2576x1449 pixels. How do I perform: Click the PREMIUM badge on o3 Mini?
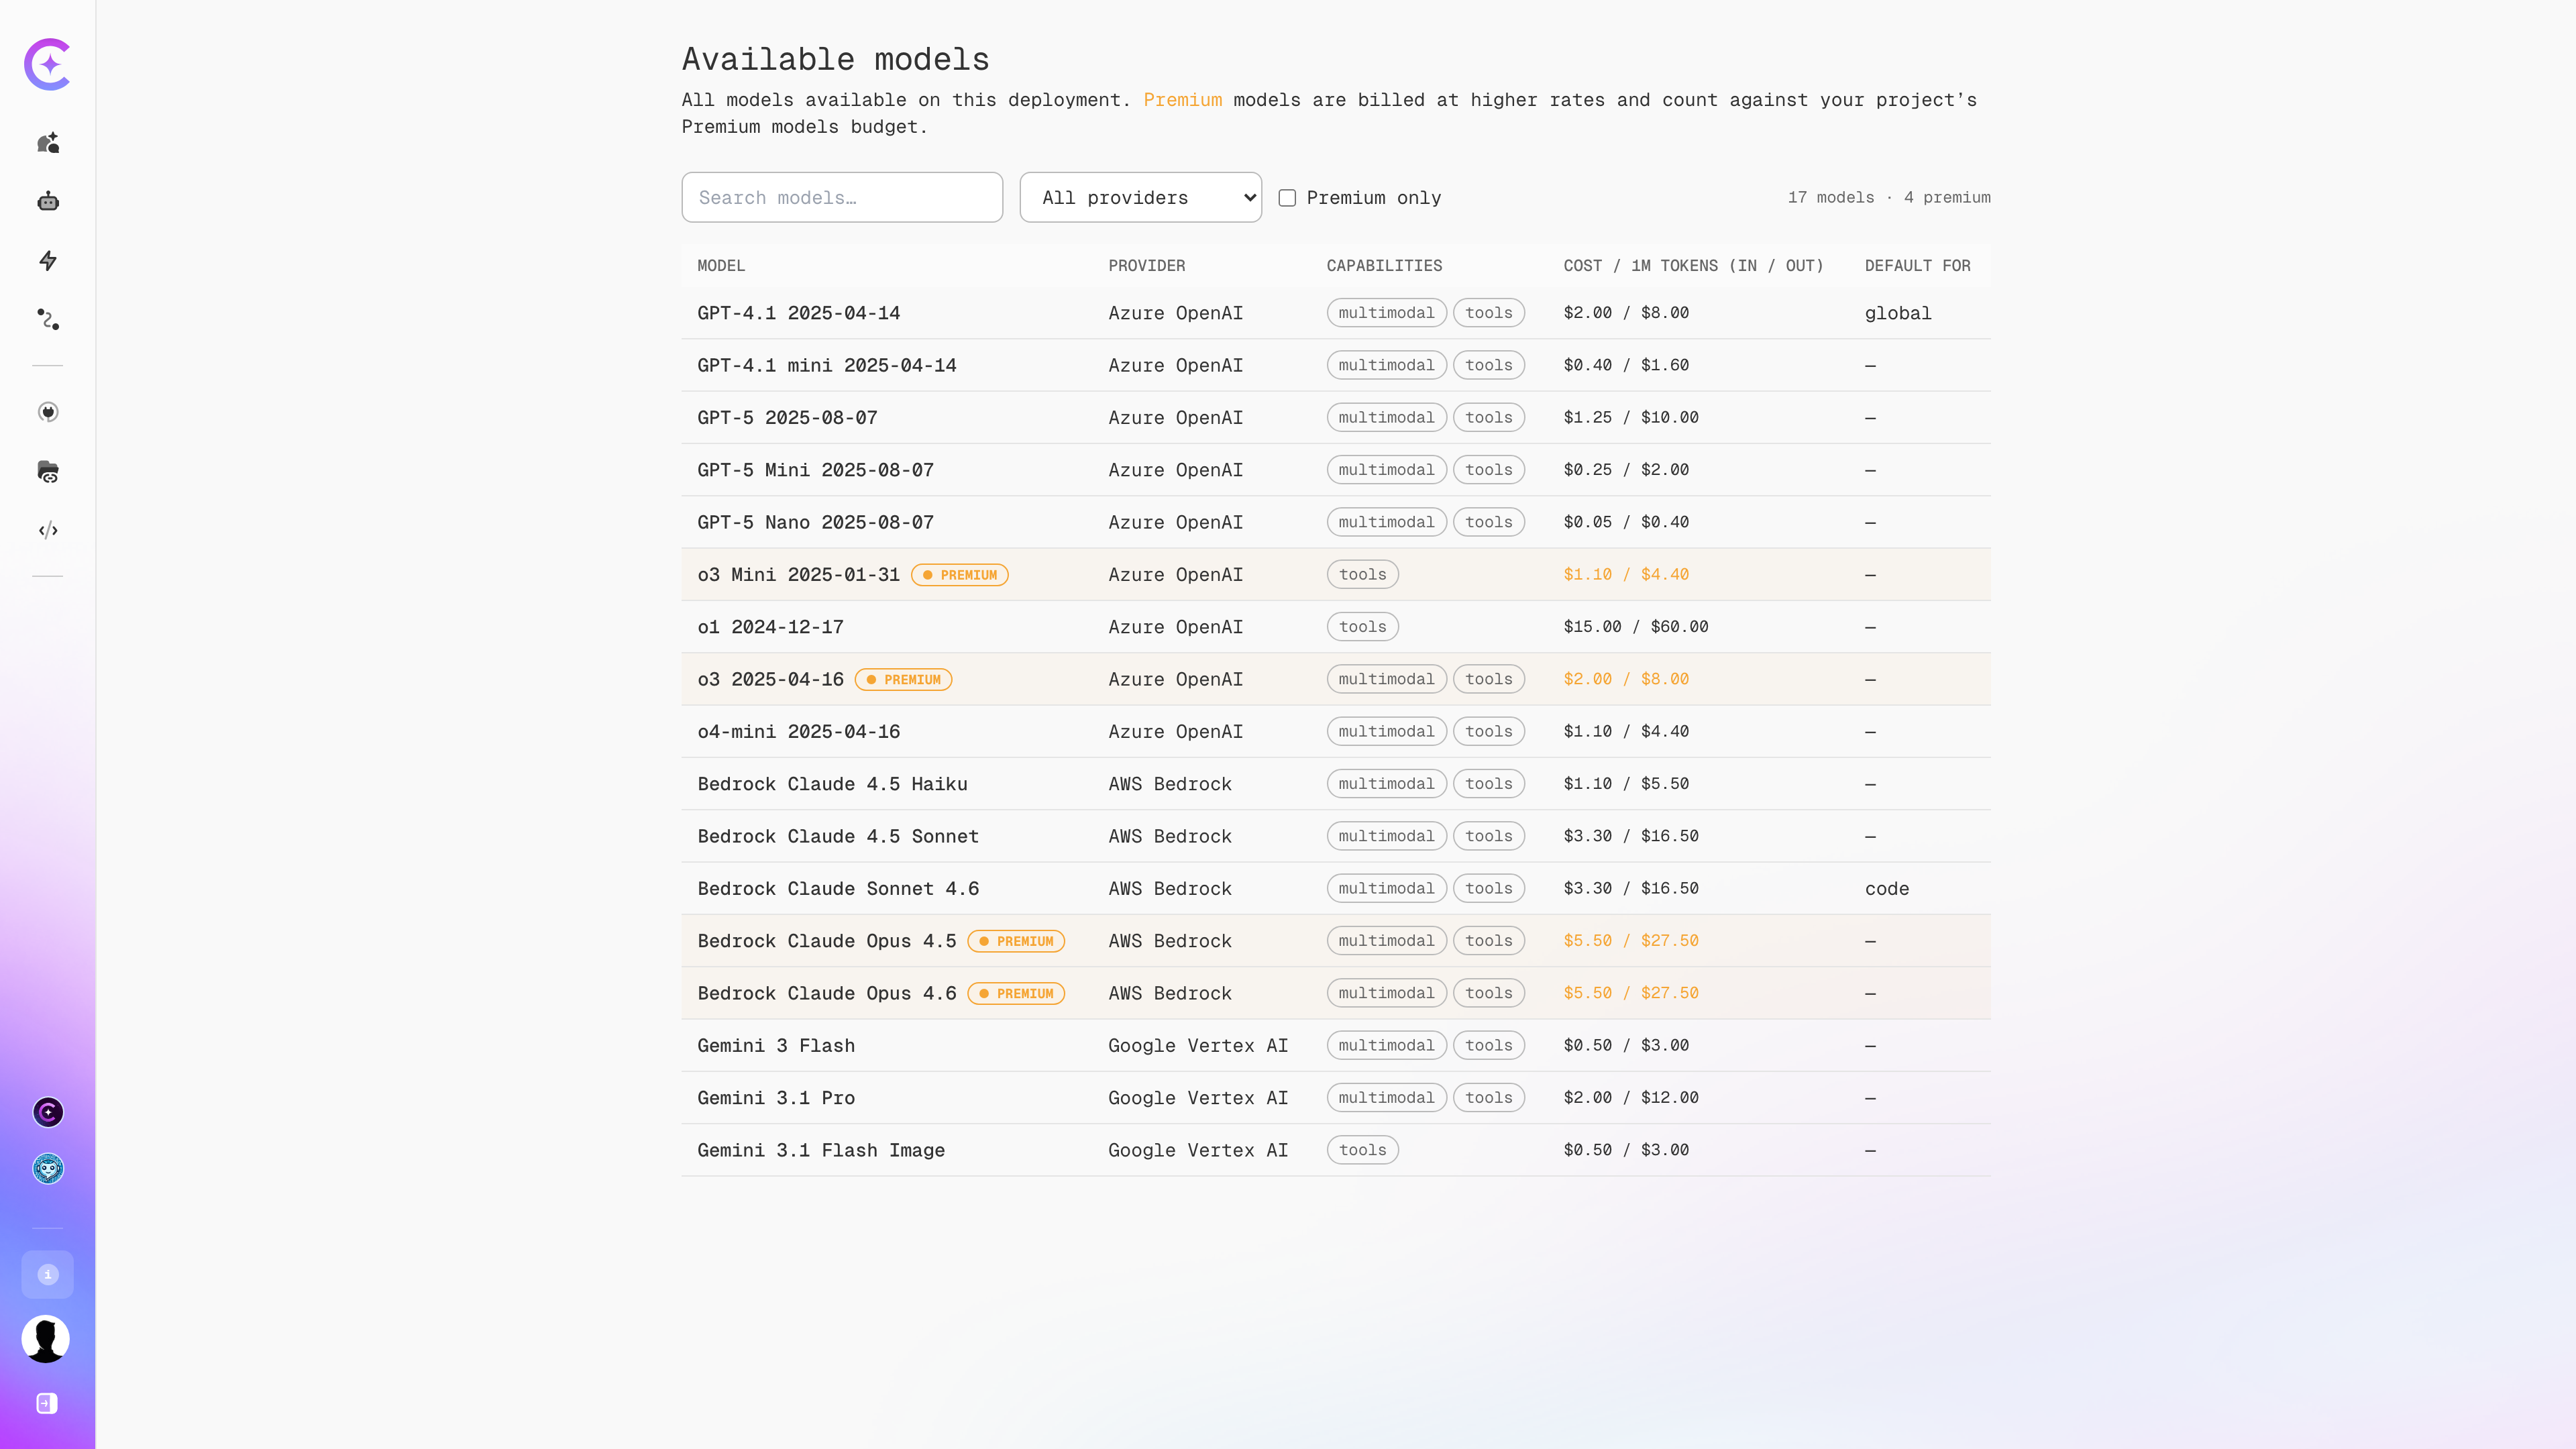tap(960, 575)
